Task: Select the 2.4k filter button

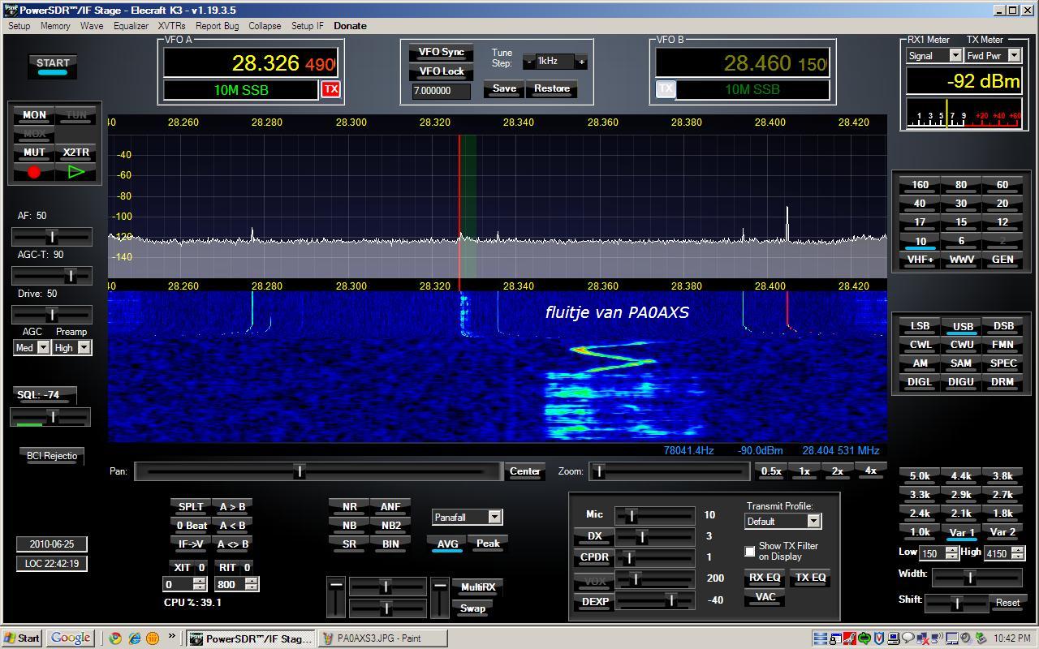Action: (920, 514)
